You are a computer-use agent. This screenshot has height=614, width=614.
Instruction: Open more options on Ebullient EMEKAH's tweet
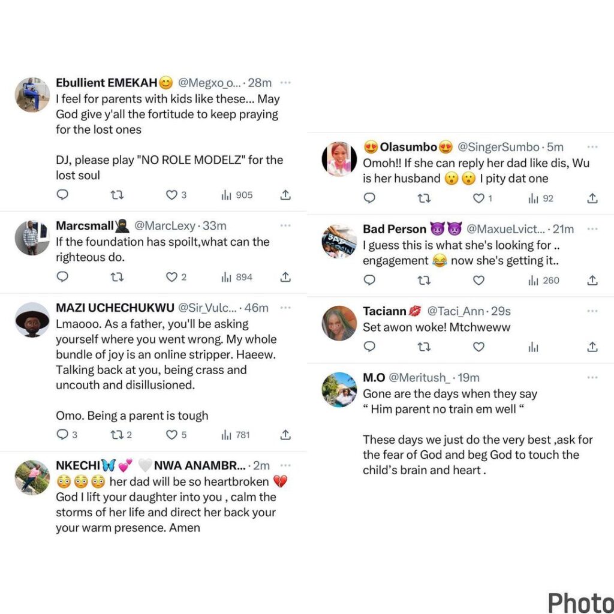click(x=285, y=83)
